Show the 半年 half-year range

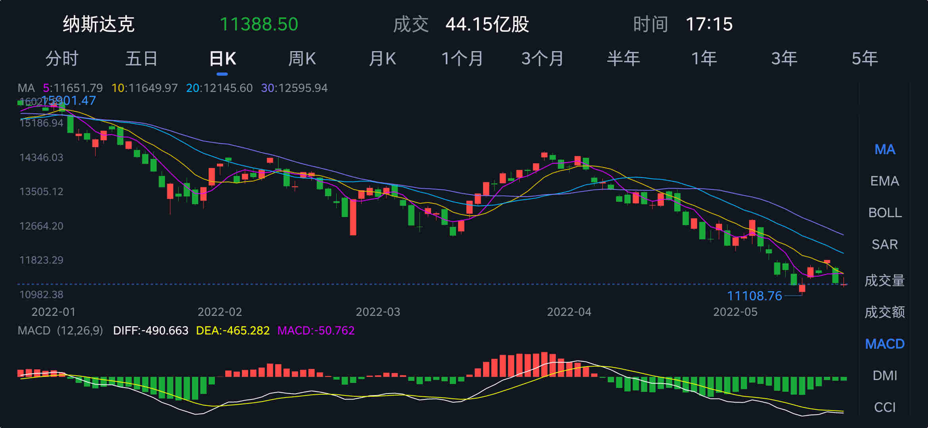623,59
